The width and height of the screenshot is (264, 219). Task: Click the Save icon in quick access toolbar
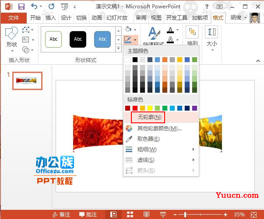click(x=21, y=6)
